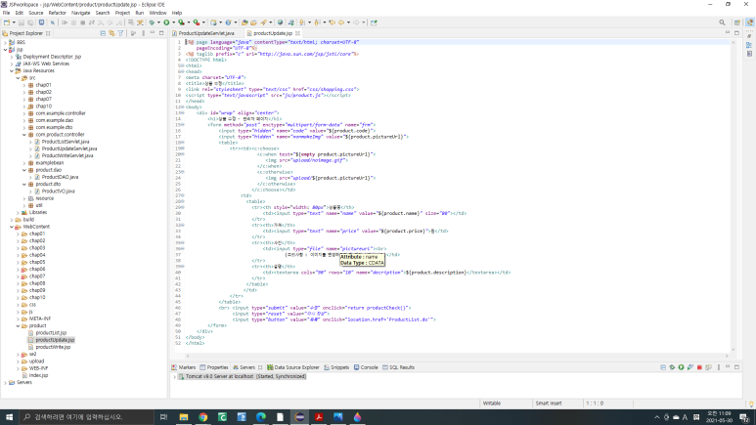This screenshot has height=425, width=756.
Task: Click the editor horizontal scrollbar
Action: 458,356
